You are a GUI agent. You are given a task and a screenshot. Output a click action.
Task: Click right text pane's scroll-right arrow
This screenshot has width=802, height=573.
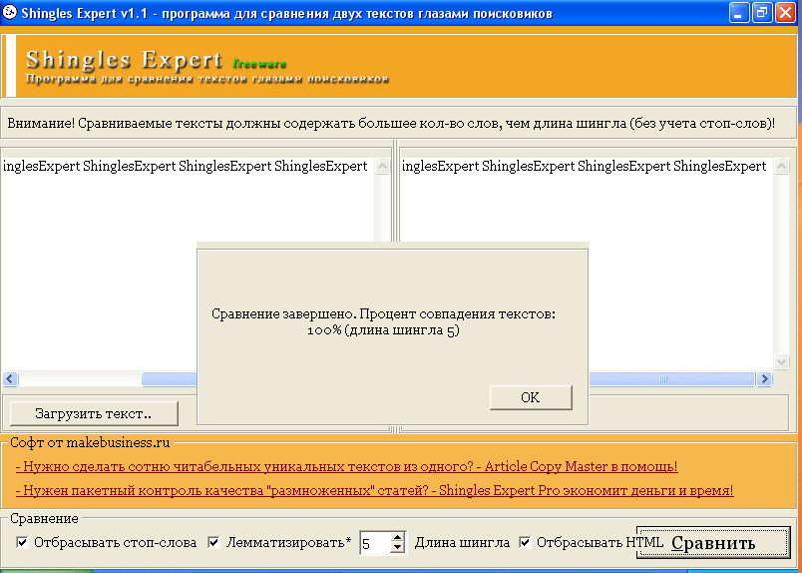tap(764, 379)
